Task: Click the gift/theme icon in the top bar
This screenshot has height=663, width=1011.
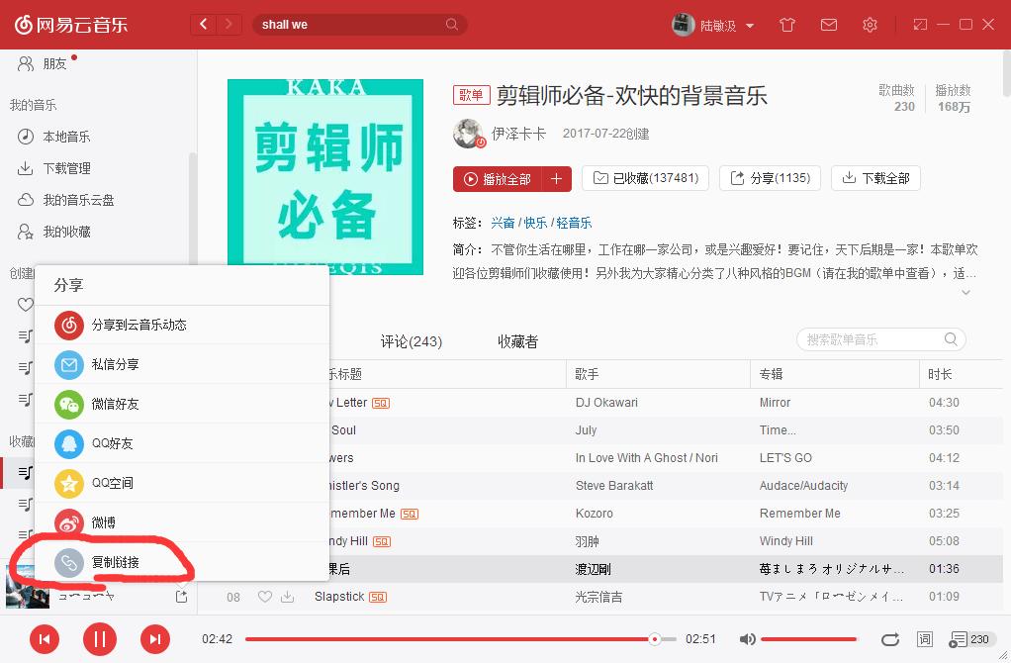Action: point(787,24)
